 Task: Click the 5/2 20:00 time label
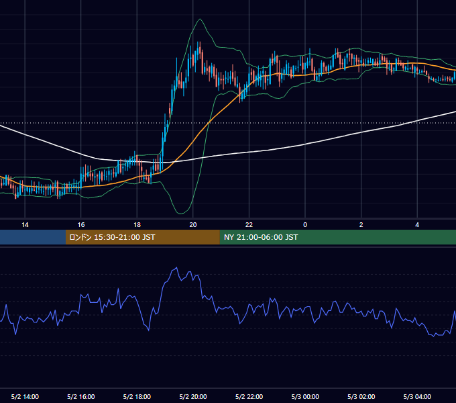click(x=193, y=396)
